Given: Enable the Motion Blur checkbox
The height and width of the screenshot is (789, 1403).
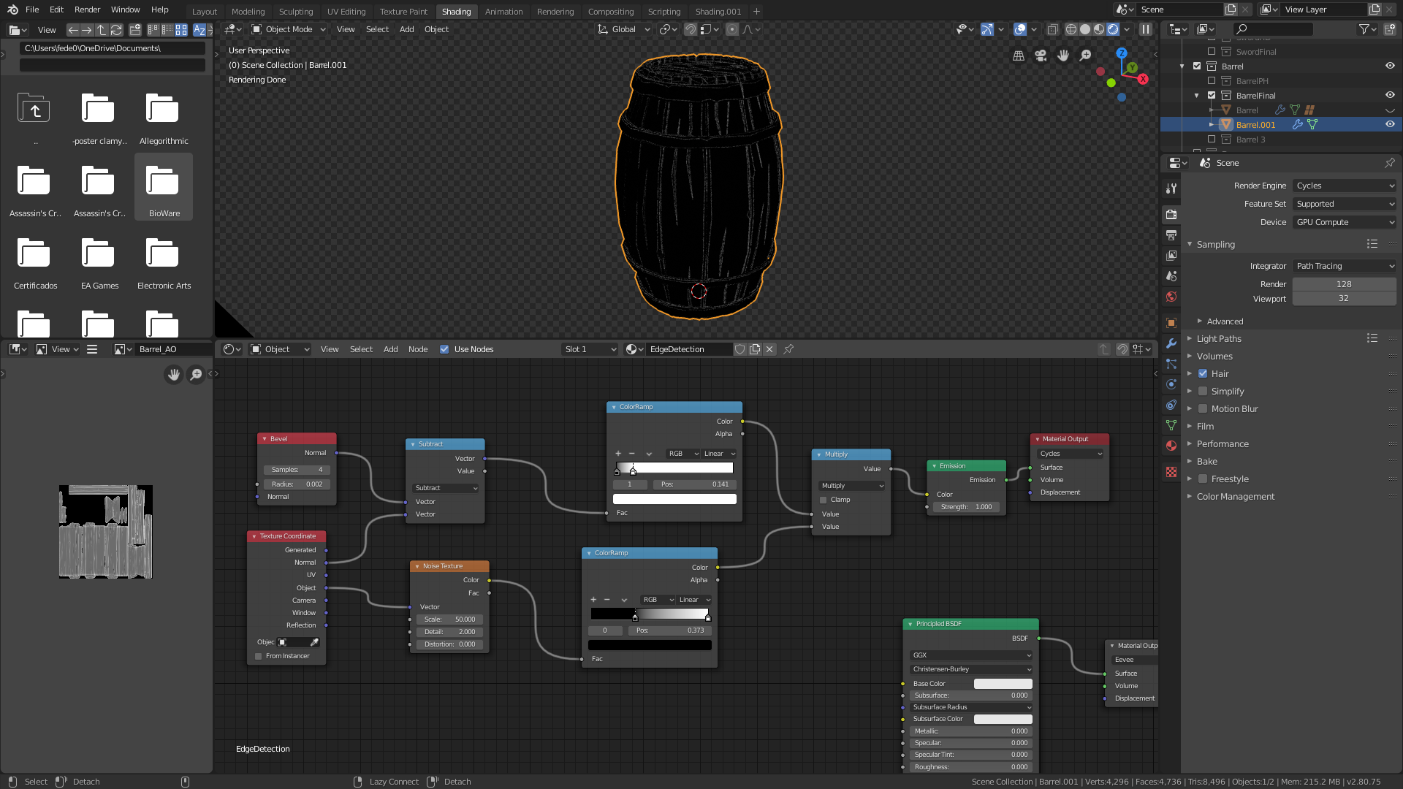Looking at the screenshot, I should coord(1203,409).
